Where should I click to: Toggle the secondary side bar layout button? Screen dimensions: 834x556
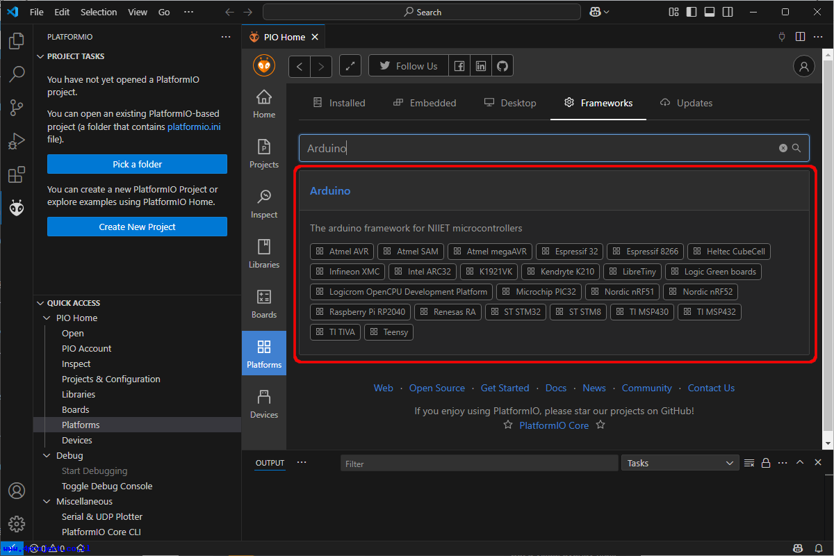coord(727,12)
